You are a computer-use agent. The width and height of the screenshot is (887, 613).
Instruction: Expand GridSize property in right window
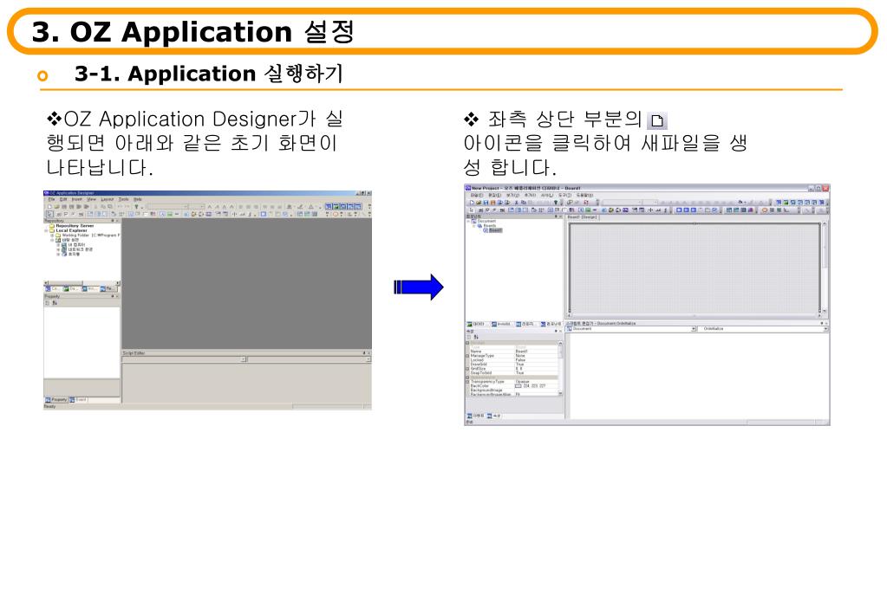[467, 368]
